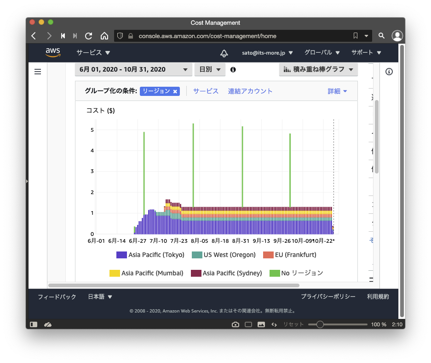Viewport: 431px width, 363px height.
Task: Open the date range dropdown
Action: [x=133, y=70]
